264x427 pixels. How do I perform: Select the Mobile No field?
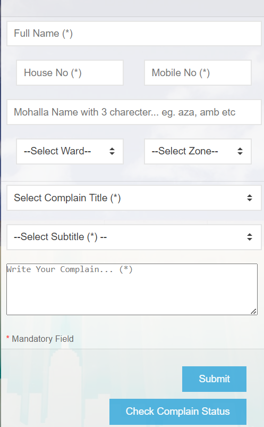pos(198,73)
